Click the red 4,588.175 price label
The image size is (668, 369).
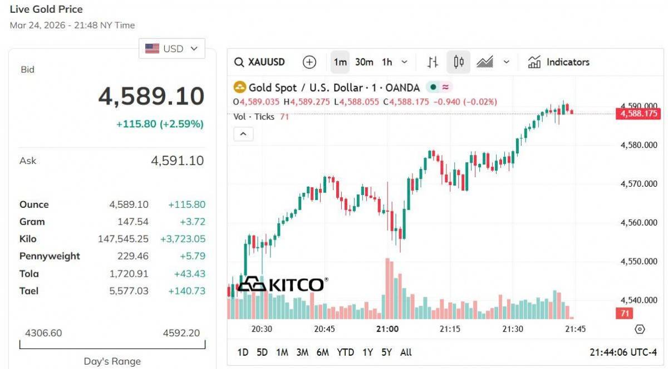click(637, 114)
